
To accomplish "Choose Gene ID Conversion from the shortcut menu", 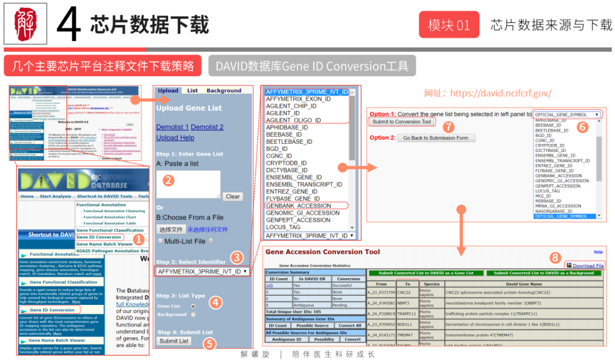I will point(99,237).
